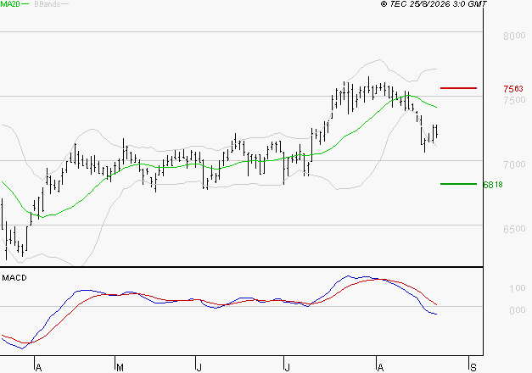Click the 7500 price axis label
Viewport: 532px width, 373px height.
click(514, 100)
